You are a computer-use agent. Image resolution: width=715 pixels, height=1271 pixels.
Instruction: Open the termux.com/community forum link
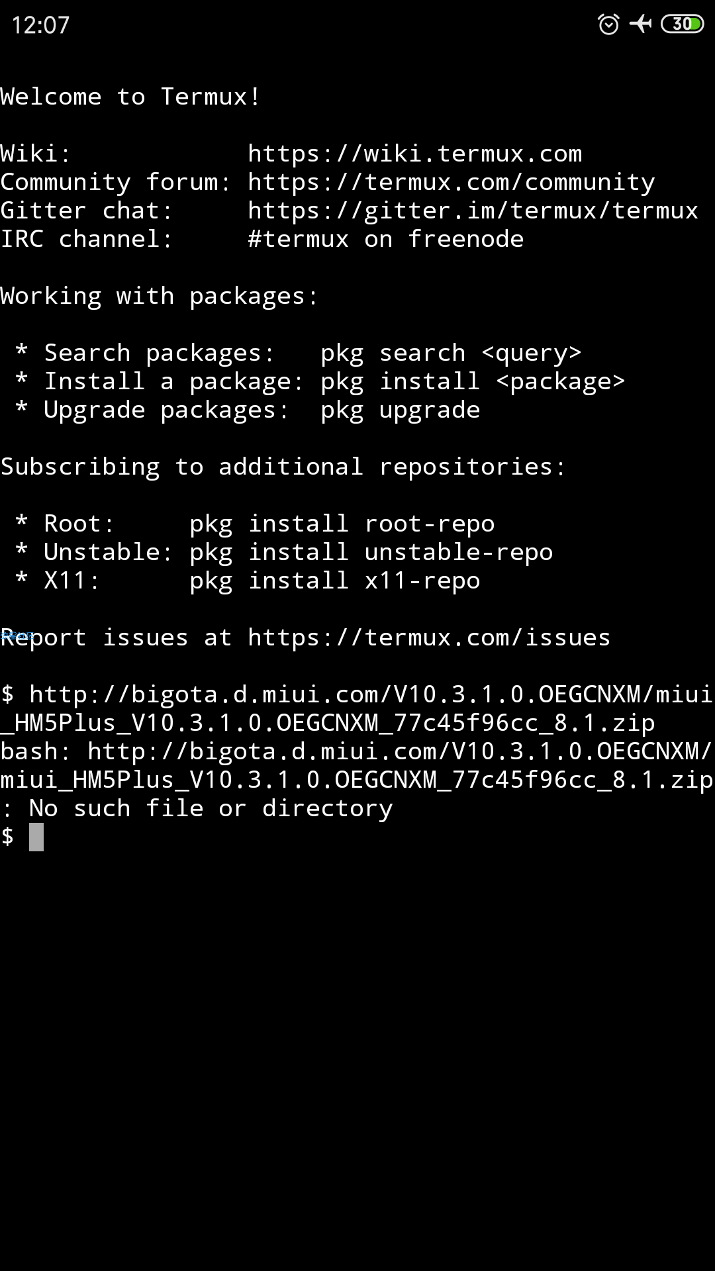[452, 182]
